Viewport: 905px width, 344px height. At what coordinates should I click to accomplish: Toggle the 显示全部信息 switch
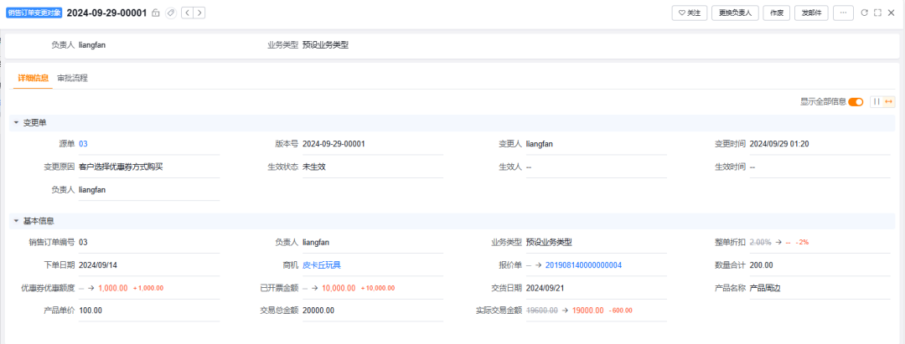pos(856,101)
